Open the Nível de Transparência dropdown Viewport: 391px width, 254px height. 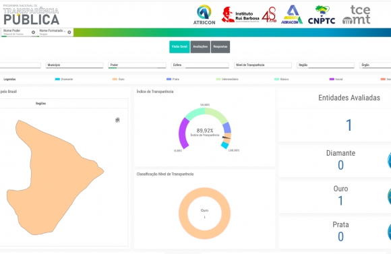(263, 65)
